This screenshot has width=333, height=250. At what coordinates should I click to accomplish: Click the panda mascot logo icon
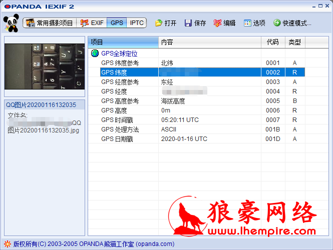coord(11,23)
